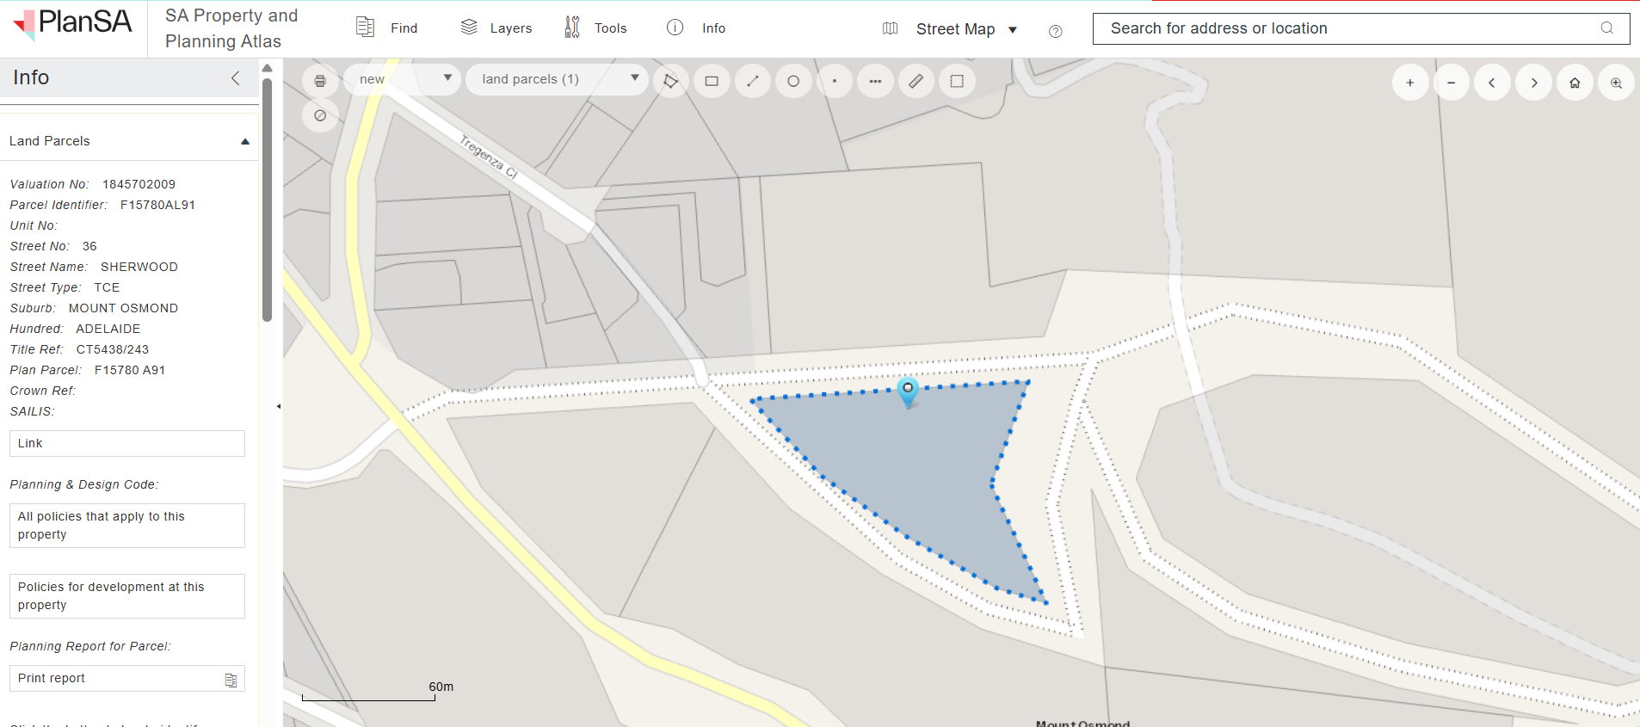Click the Valuation No 1845702009 value
Image resolution: width=1640 pixels, height=727 pixels.
tap(139, 184)
